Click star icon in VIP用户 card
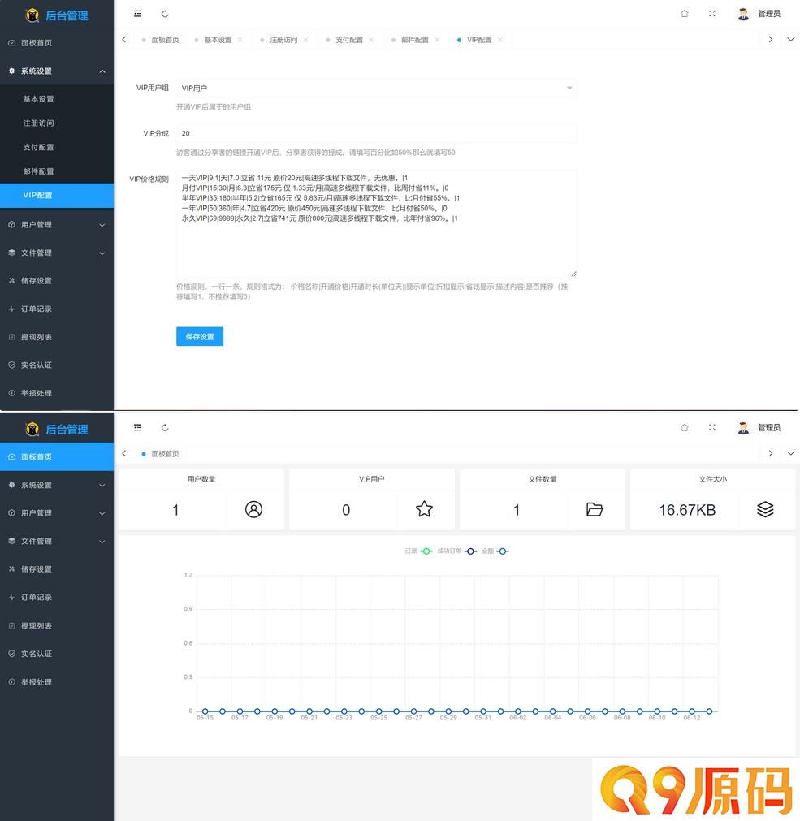Image resolution: width=800 pixels, height=821 pixels. [x=424, y=509]
